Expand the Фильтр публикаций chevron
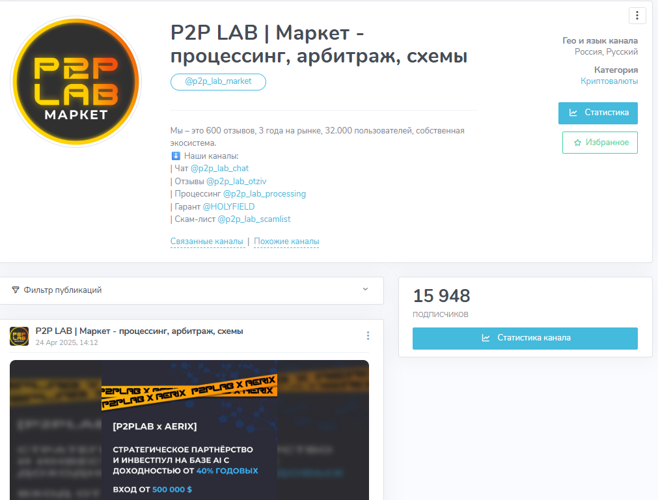Screen dimensions: 658x500 (x=366, y=289)
